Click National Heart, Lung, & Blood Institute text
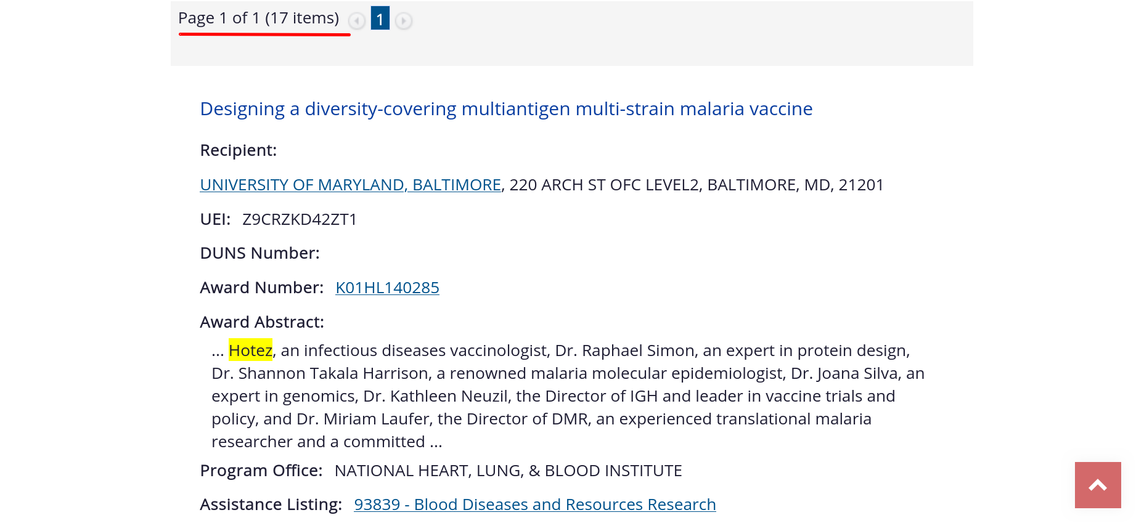This screenshot has height=531, width=1144. 508,471
